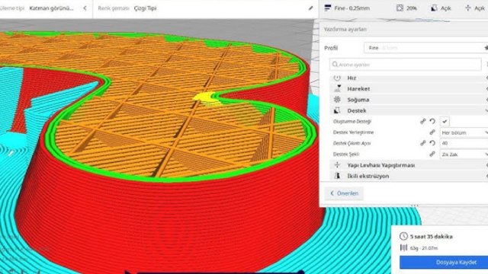The image size is (488, 274).
Task: Expand the İkili ekstrüzyon category
Action: tap(409, 176)
